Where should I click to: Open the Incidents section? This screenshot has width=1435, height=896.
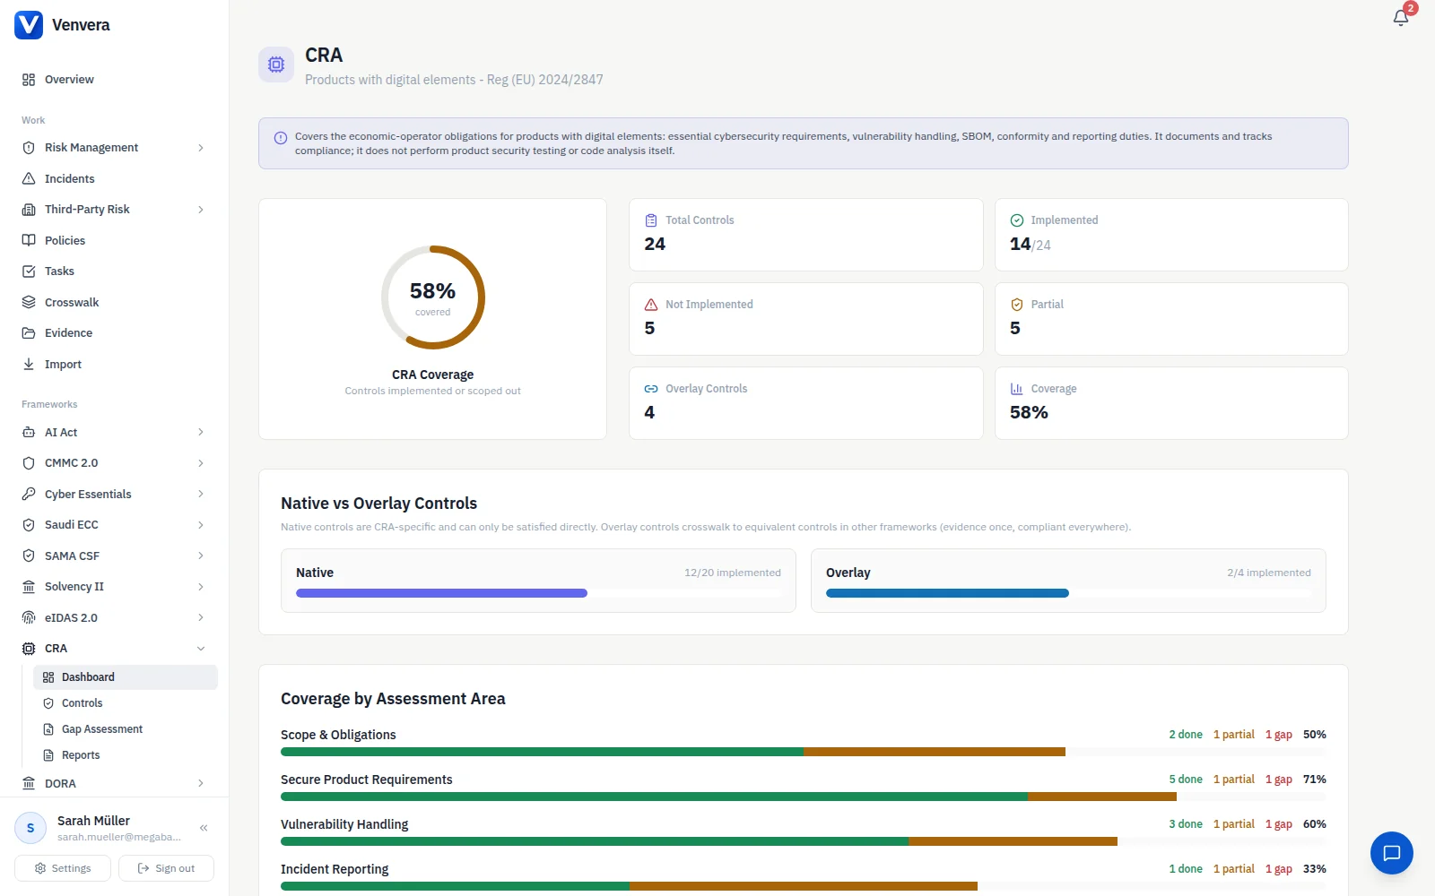114,179
